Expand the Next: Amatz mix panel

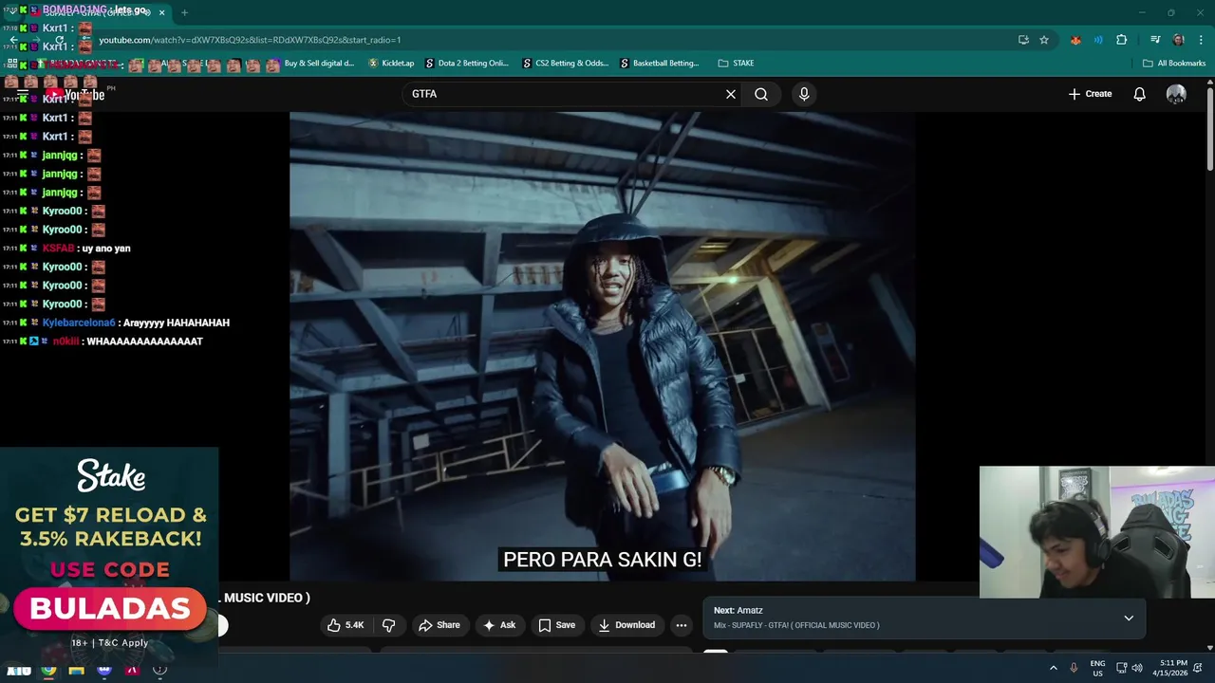[x=1129, y=618]
